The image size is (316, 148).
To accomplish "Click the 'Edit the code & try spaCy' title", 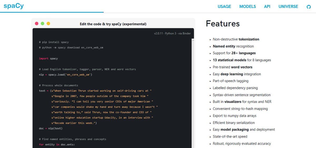I will coord(113,24).
